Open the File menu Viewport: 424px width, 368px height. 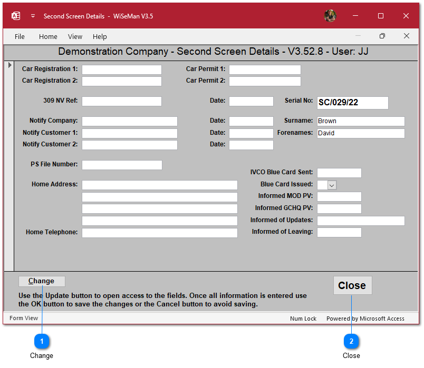tap(20, 36)
